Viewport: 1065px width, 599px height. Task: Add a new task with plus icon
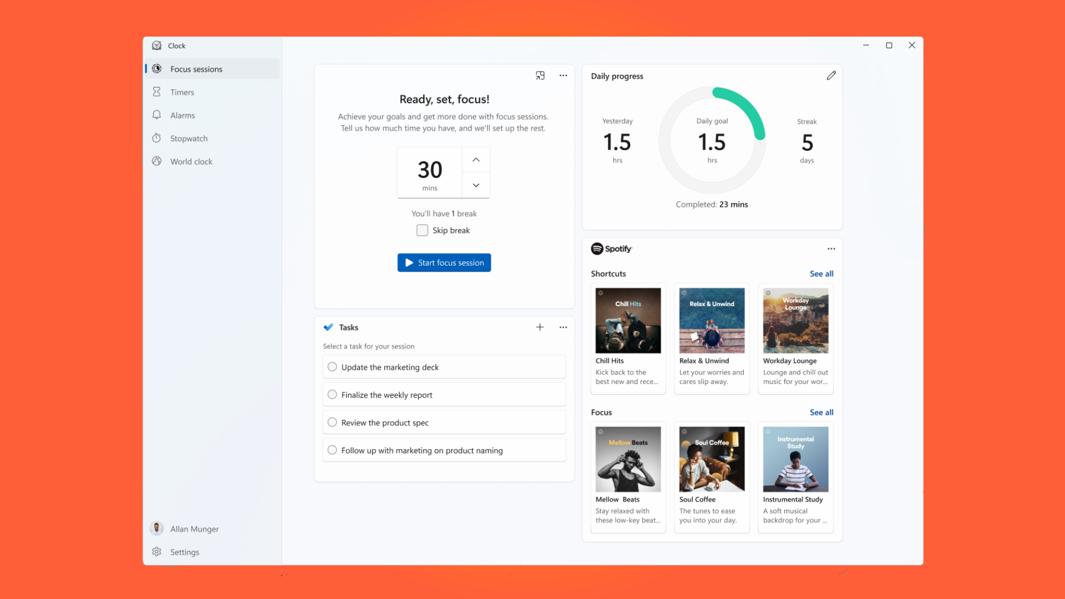[x=540, y=327]
